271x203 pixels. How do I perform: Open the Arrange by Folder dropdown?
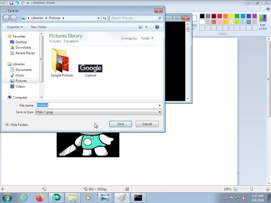click(x=147, y=38)
